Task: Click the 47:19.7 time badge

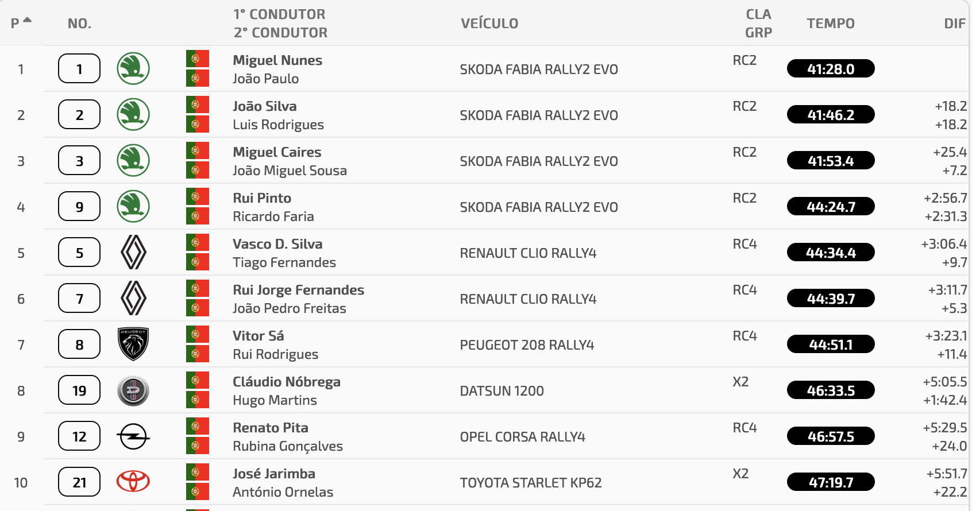Action: [x=831, y=482]
